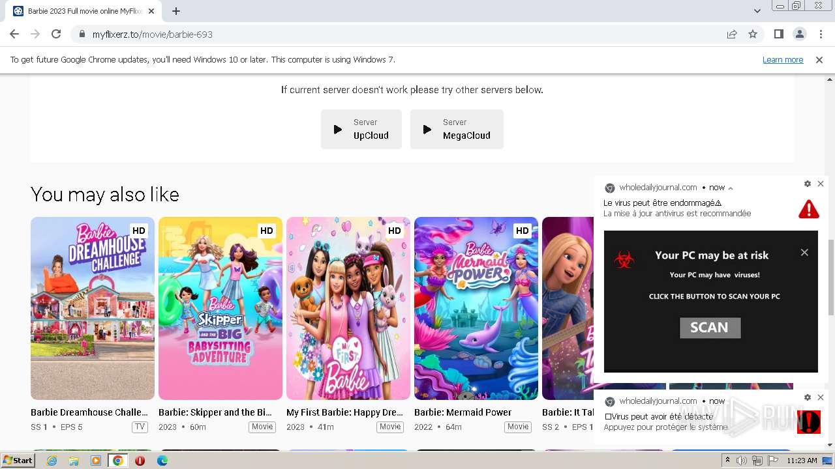The height and width of the screenshot is (469, 835).
Task: Click the site lock icon
Action: 82,35
